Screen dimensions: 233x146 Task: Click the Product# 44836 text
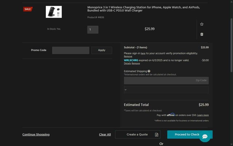tap(95, 17)
